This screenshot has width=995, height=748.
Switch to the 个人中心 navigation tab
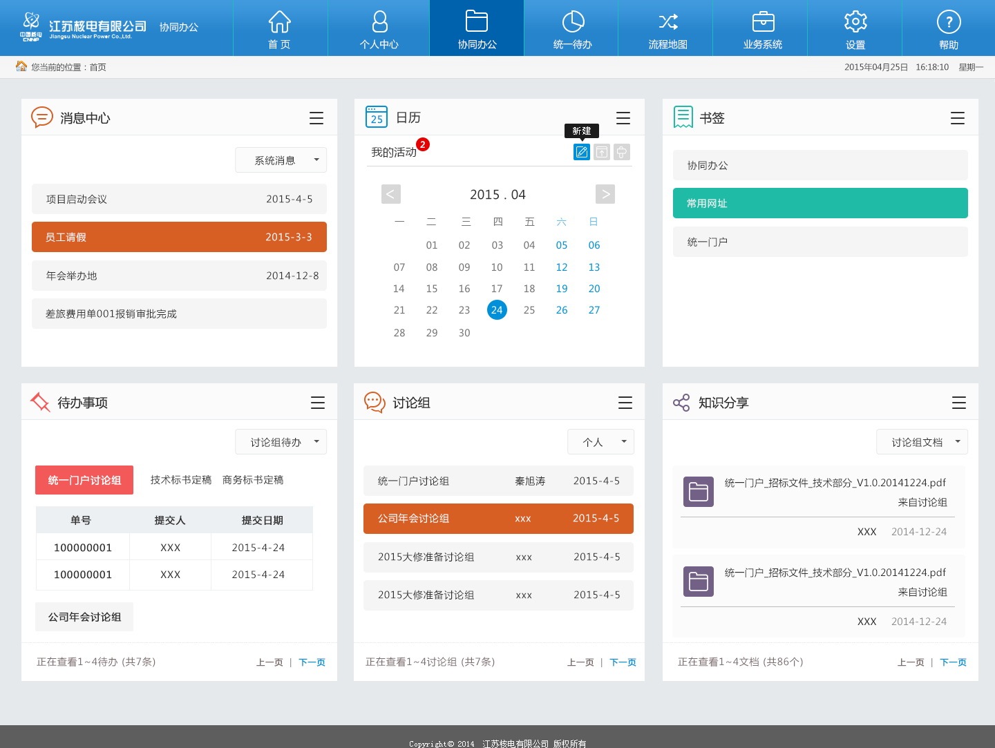click(379, 28)
